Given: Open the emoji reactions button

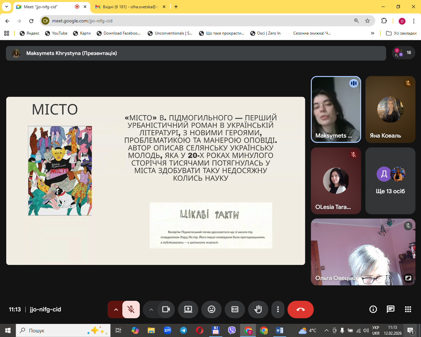Looking at the screenshot, I should point(211,309).
